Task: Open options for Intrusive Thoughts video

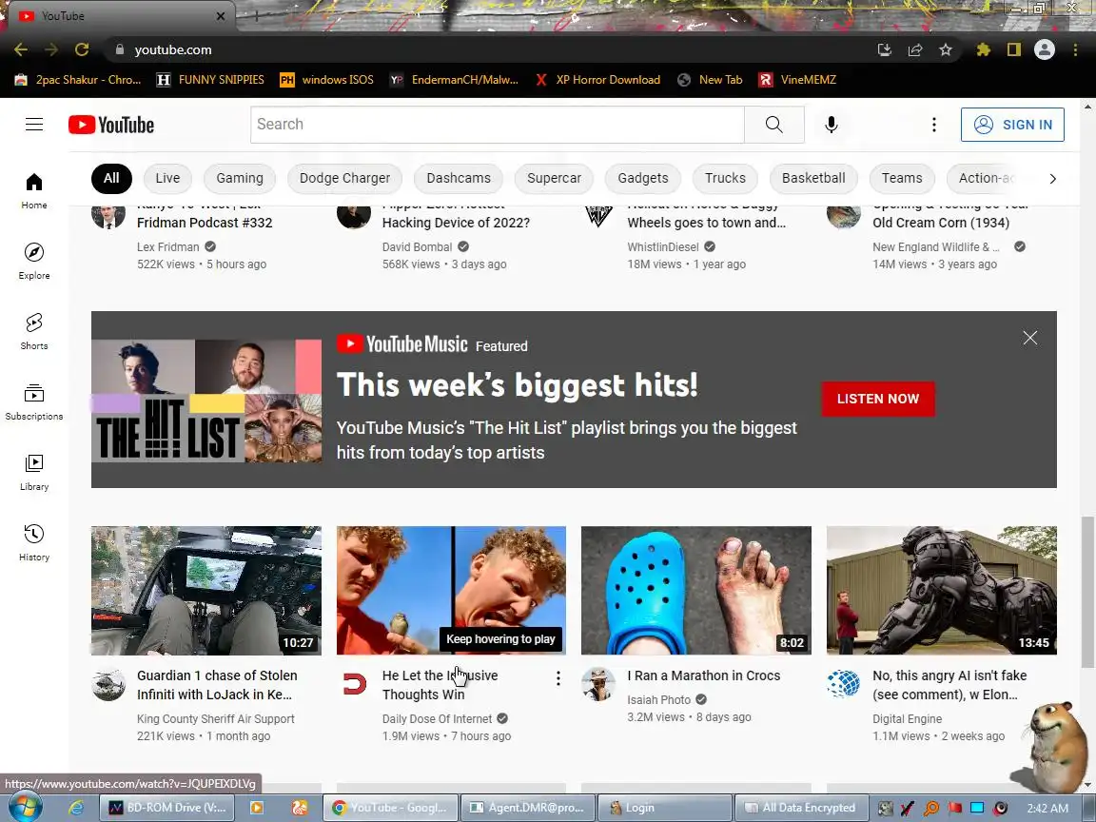Action: 558,678
